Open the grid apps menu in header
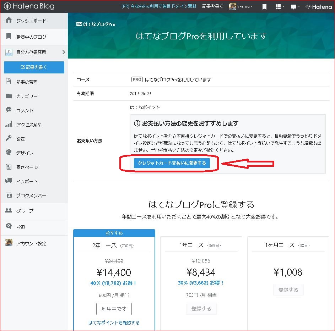Viewport: 335px width, 331px height. [x=280, y=7]
